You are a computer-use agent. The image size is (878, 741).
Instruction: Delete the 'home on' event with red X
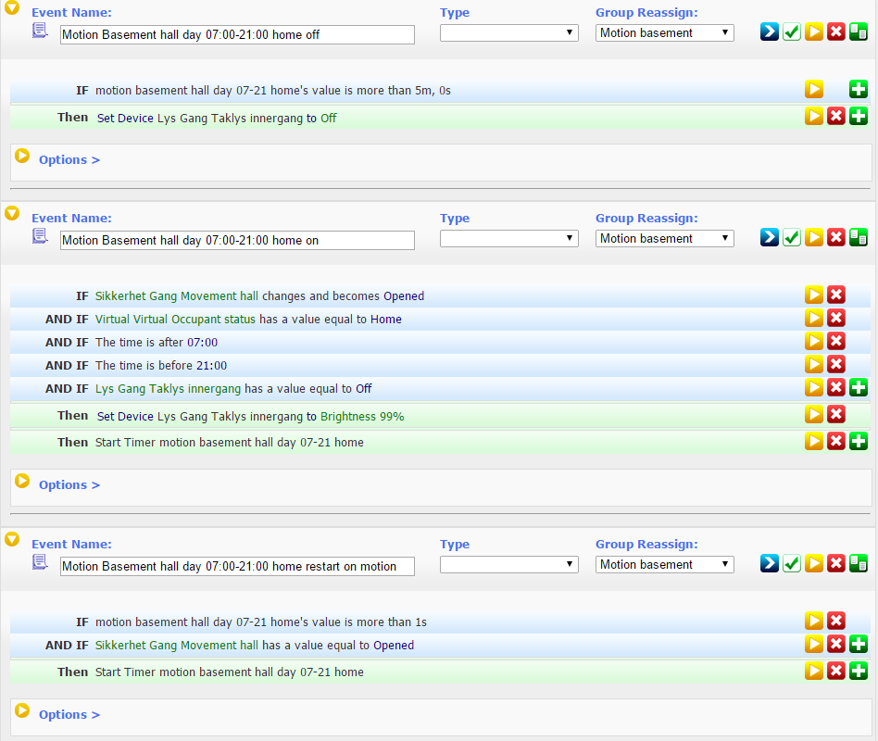pos(836,237)
